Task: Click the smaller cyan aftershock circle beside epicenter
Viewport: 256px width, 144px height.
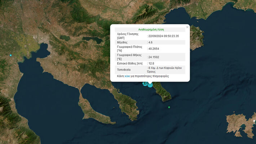Action: tap(145, 83)
